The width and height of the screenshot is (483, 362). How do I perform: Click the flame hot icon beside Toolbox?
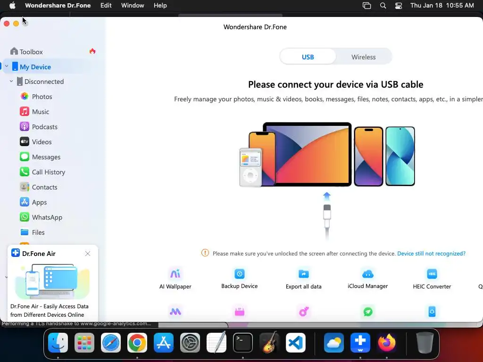(92, 51)
